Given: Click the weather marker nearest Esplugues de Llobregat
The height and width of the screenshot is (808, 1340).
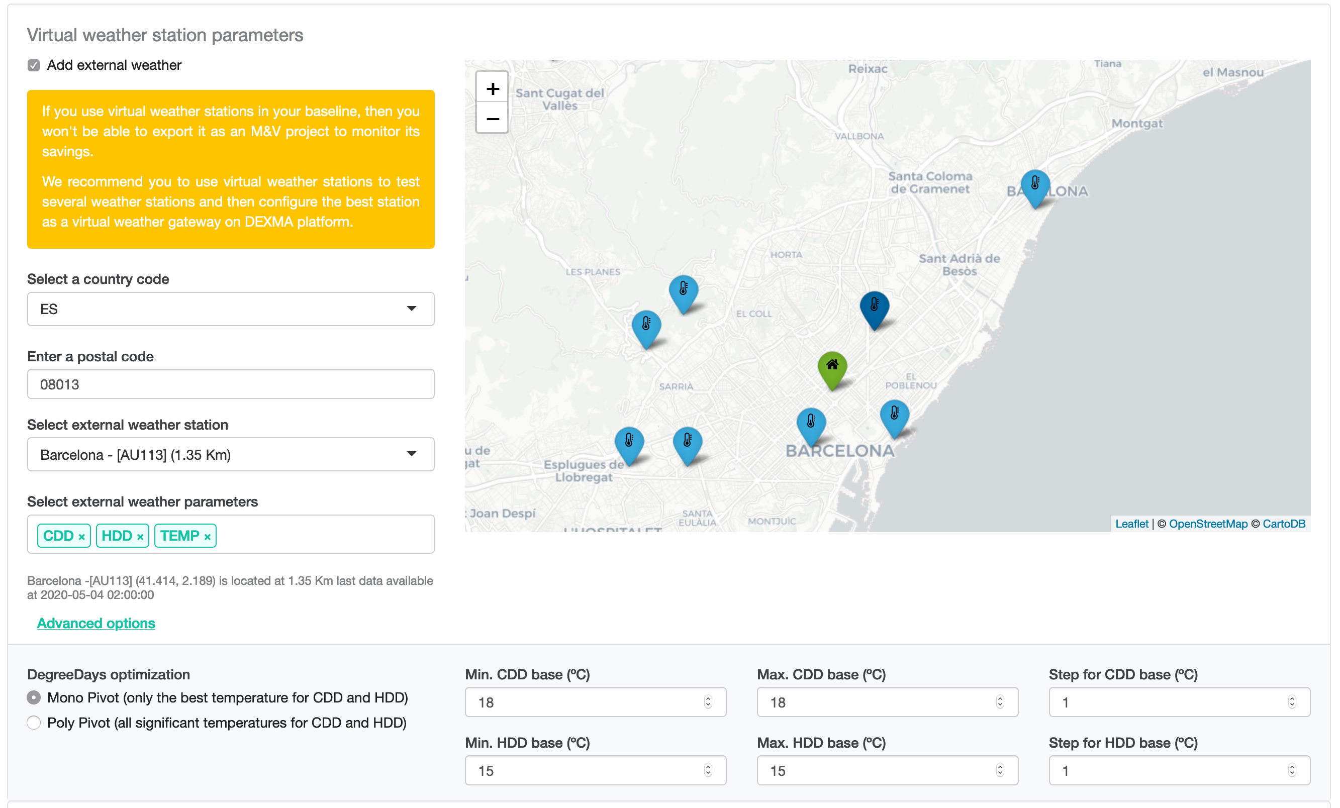Looking at the screenshot, I should point(629,446).
